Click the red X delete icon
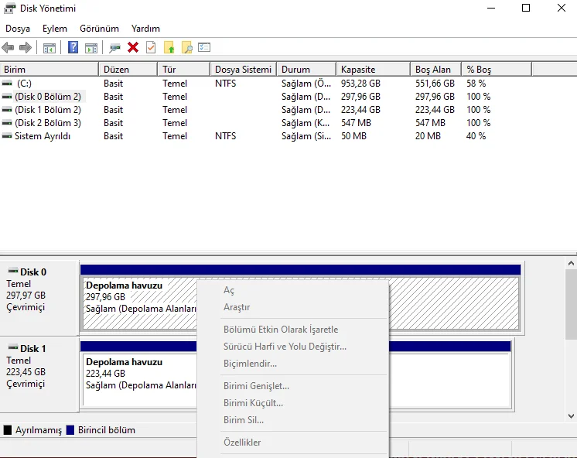 [x=133, y=48]
